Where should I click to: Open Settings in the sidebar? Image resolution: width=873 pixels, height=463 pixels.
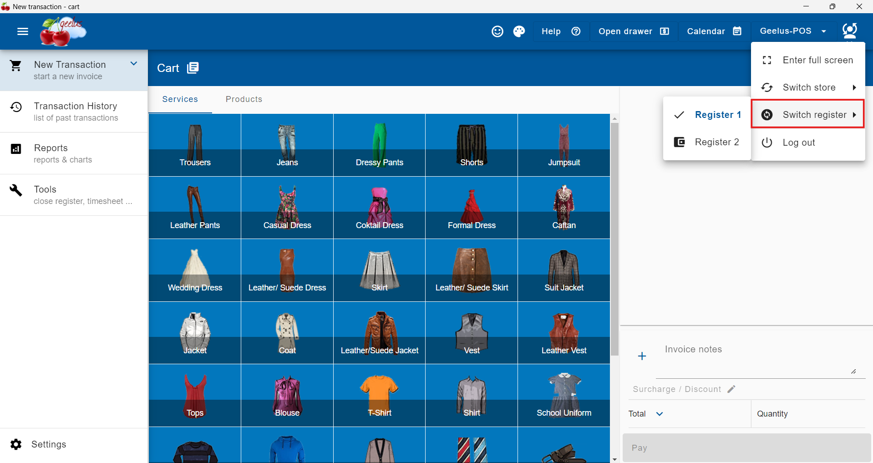point(48,444)
